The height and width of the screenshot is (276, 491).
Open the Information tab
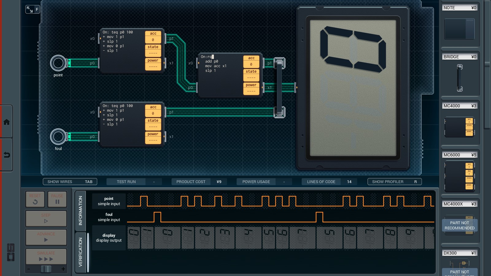pyautogui.click(x=80, y=211)
